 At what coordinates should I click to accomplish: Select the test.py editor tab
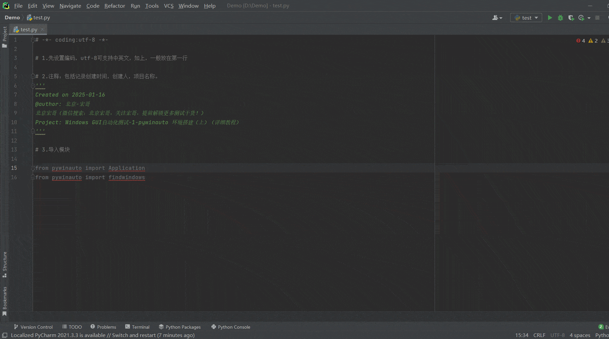[x=29, y=30]
